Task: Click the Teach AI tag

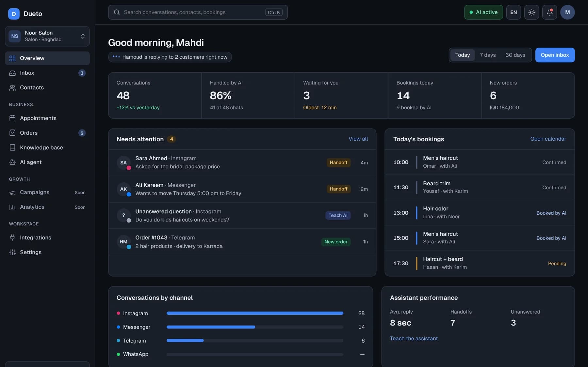Action: [338, 215]
